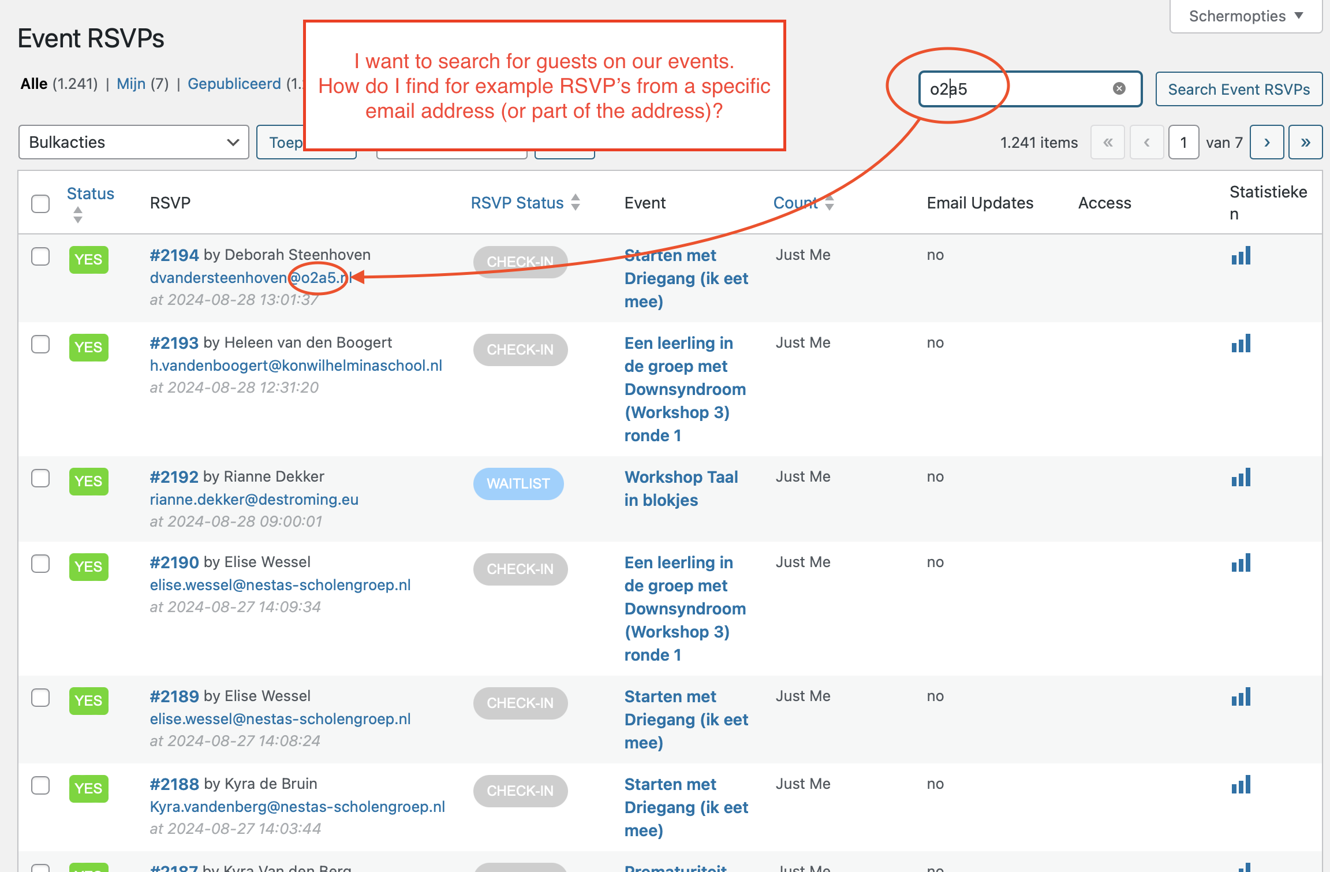The image size is (1330, 872).
Task: Click h.vandenboogert@konwilhelminaschool.nl email link
Action: click(x=296, y=366)
